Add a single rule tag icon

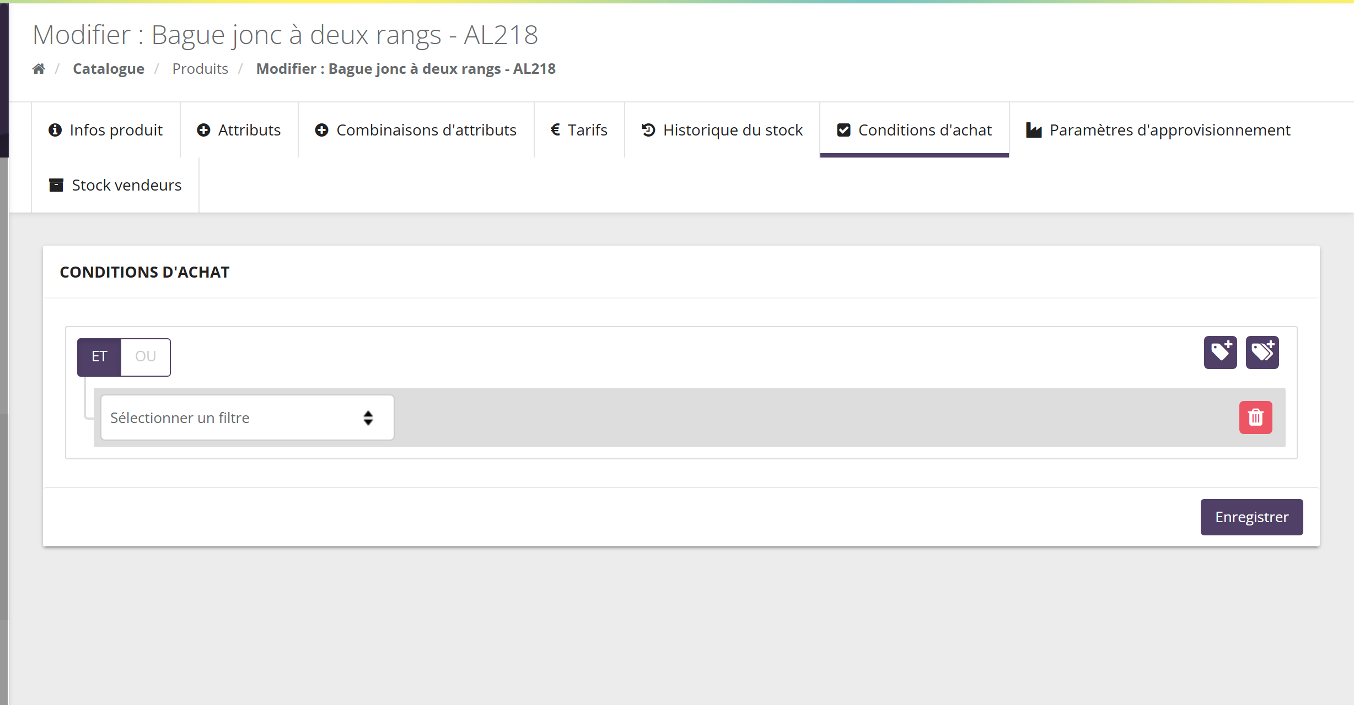[1220, 352]
